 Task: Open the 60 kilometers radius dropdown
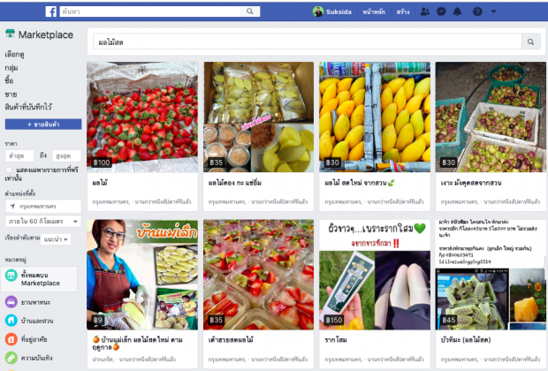(43, 221)
